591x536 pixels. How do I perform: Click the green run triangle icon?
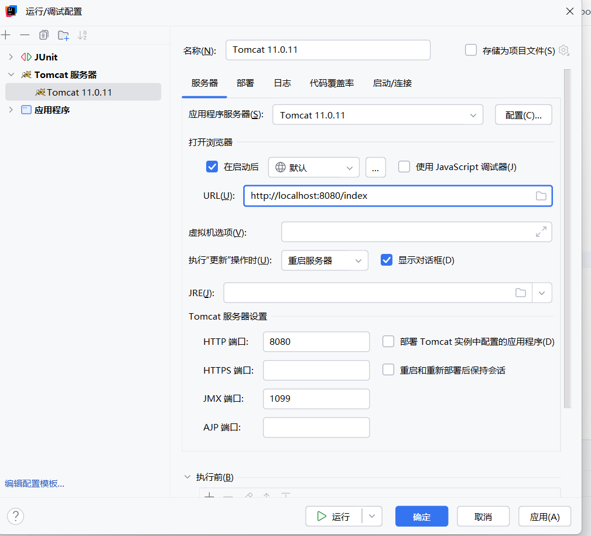pyautogui.click(x=322, y=516)
